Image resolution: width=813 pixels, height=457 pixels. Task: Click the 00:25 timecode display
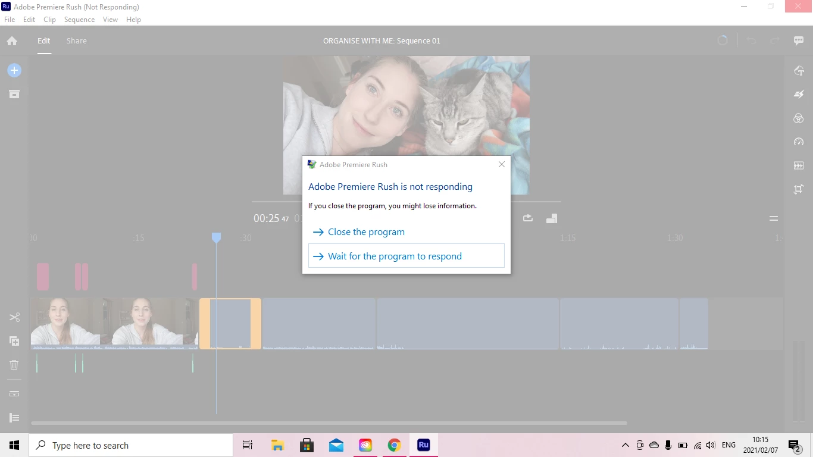(271, 218)
